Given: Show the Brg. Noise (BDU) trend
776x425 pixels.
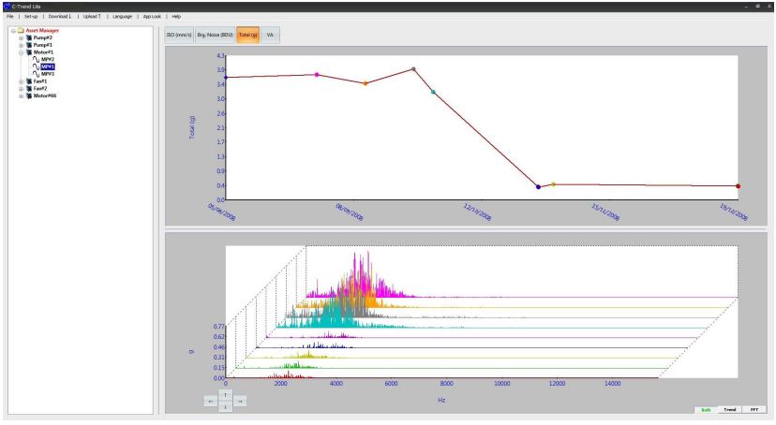Looking at the screenshot, I should [x=214, y=35].
